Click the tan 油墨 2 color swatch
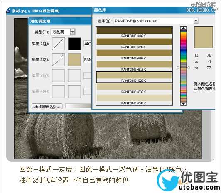The image size is (221, 193). coord(74,59)
